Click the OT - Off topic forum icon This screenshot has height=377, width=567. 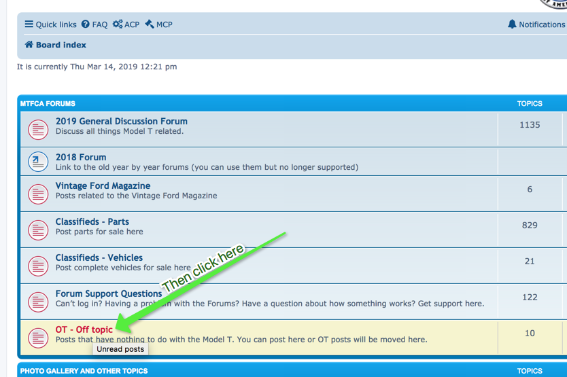click(38, 338)
